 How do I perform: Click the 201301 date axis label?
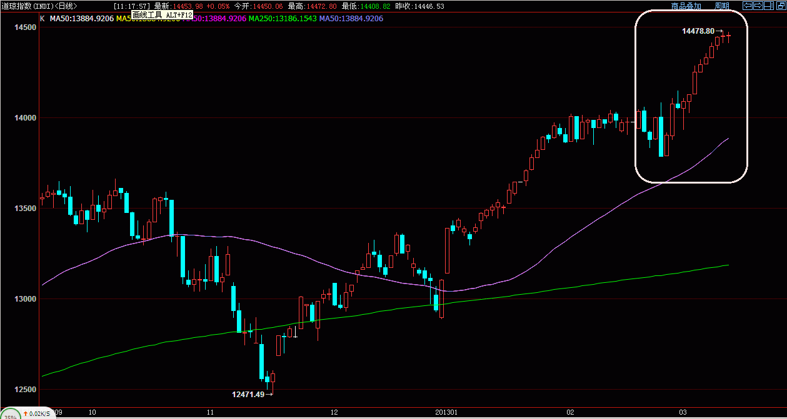pyautogui.click(x=448, y=412)
